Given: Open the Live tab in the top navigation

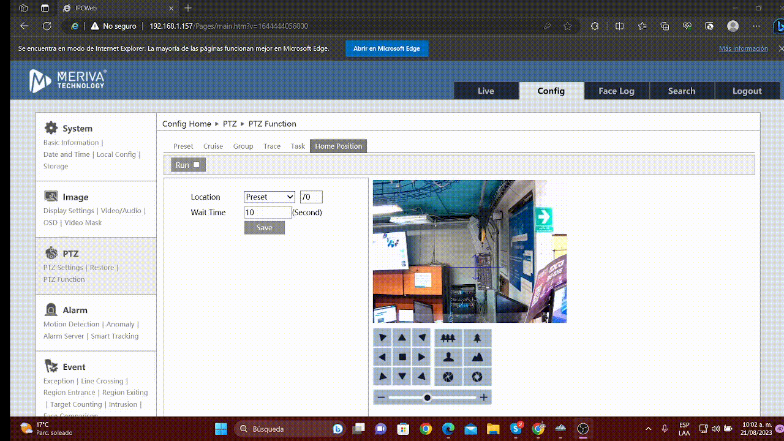Looking at the screenshot, I should point(486,91).
